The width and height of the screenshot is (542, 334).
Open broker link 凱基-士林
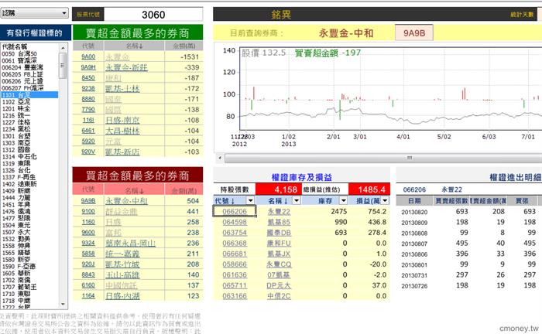122,89
